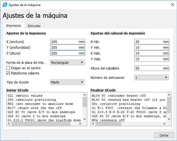
Task: Open the Número de extrusores dropdown
Action: (151, 77)
